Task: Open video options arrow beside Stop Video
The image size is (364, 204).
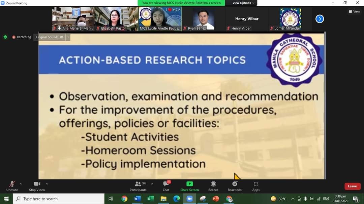Action: 47,184
